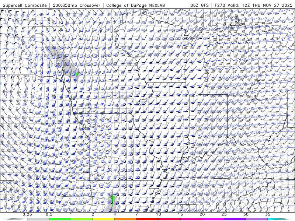Click the '06Z GFS' model run label
The image size is (295, 221).
pos(199,5)
